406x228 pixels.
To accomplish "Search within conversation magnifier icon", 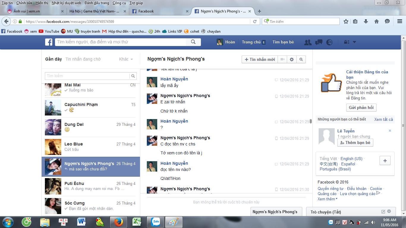I will 301,59.
